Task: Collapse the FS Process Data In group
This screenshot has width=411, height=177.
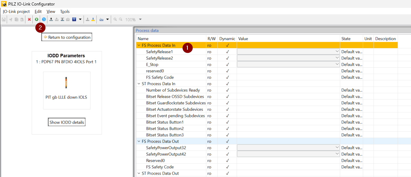Action: [139, 46]
